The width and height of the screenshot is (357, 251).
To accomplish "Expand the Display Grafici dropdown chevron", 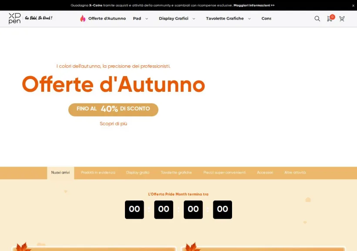I will point(194,19).
